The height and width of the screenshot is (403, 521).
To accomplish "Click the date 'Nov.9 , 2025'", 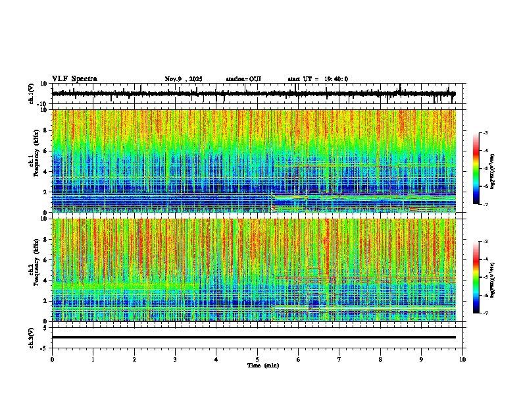I will coord(184,79).
